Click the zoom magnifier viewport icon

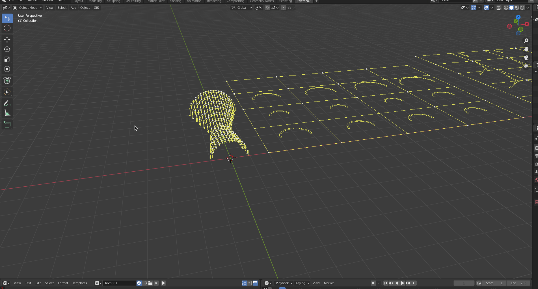pyautogui.click(x=526, y=41)
